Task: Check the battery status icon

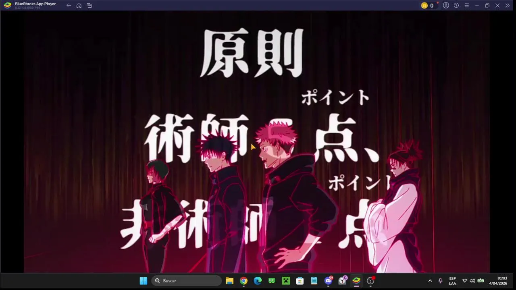Action: [481, 281]
